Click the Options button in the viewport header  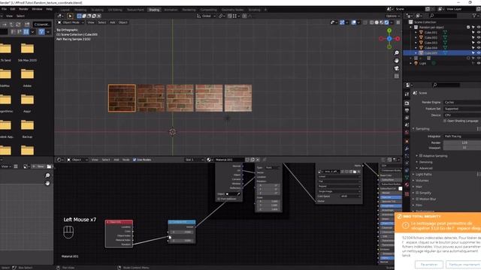[392, 16]
